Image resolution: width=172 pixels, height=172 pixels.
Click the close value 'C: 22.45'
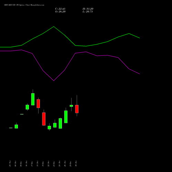[x=60, y=9]
